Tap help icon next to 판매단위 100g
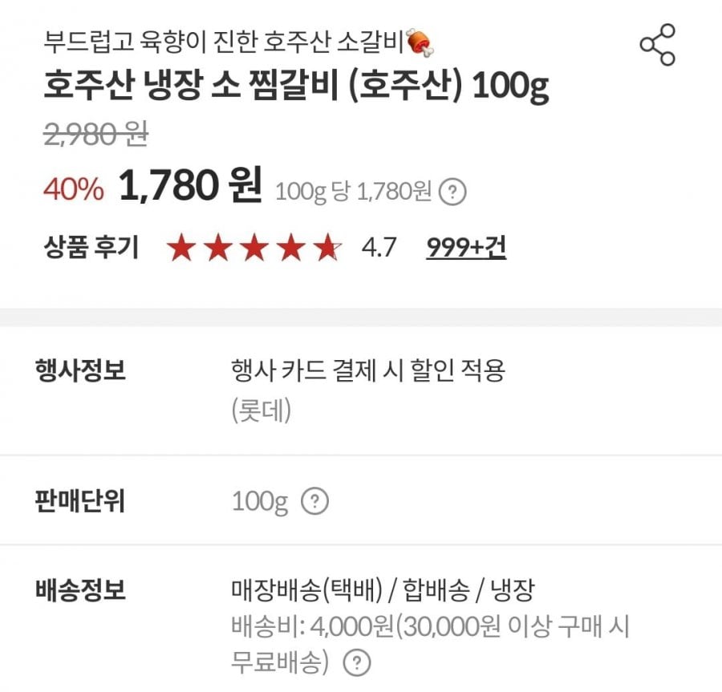This screenshot has width=722, height=692. 314,503
